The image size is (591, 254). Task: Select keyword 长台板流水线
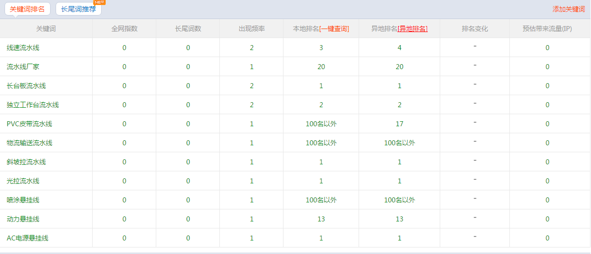[x=26, y=86]
